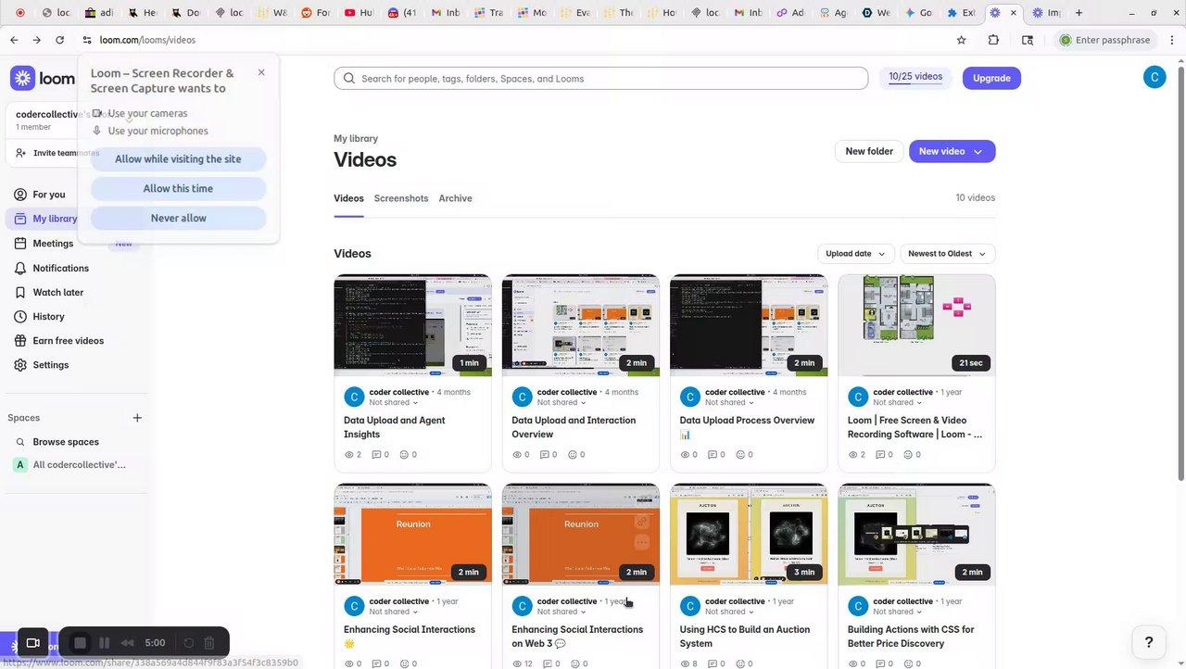Choose Never allow for permissions
Image resolution: width=1186 pixels, height=669 pixels.
[178, 219]
